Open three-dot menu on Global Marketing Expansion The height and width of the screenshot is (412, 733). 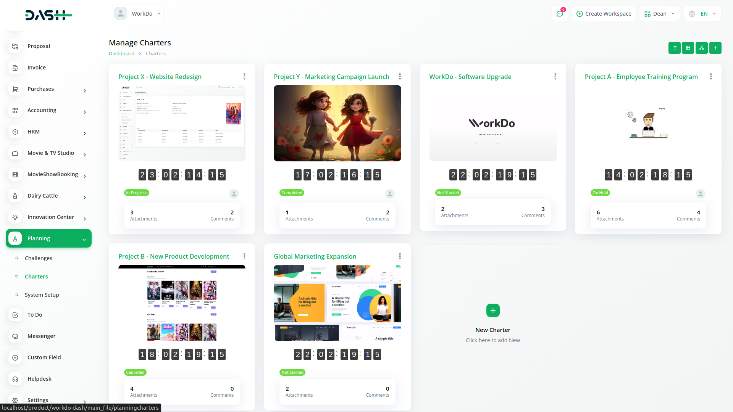click(400, 256)
